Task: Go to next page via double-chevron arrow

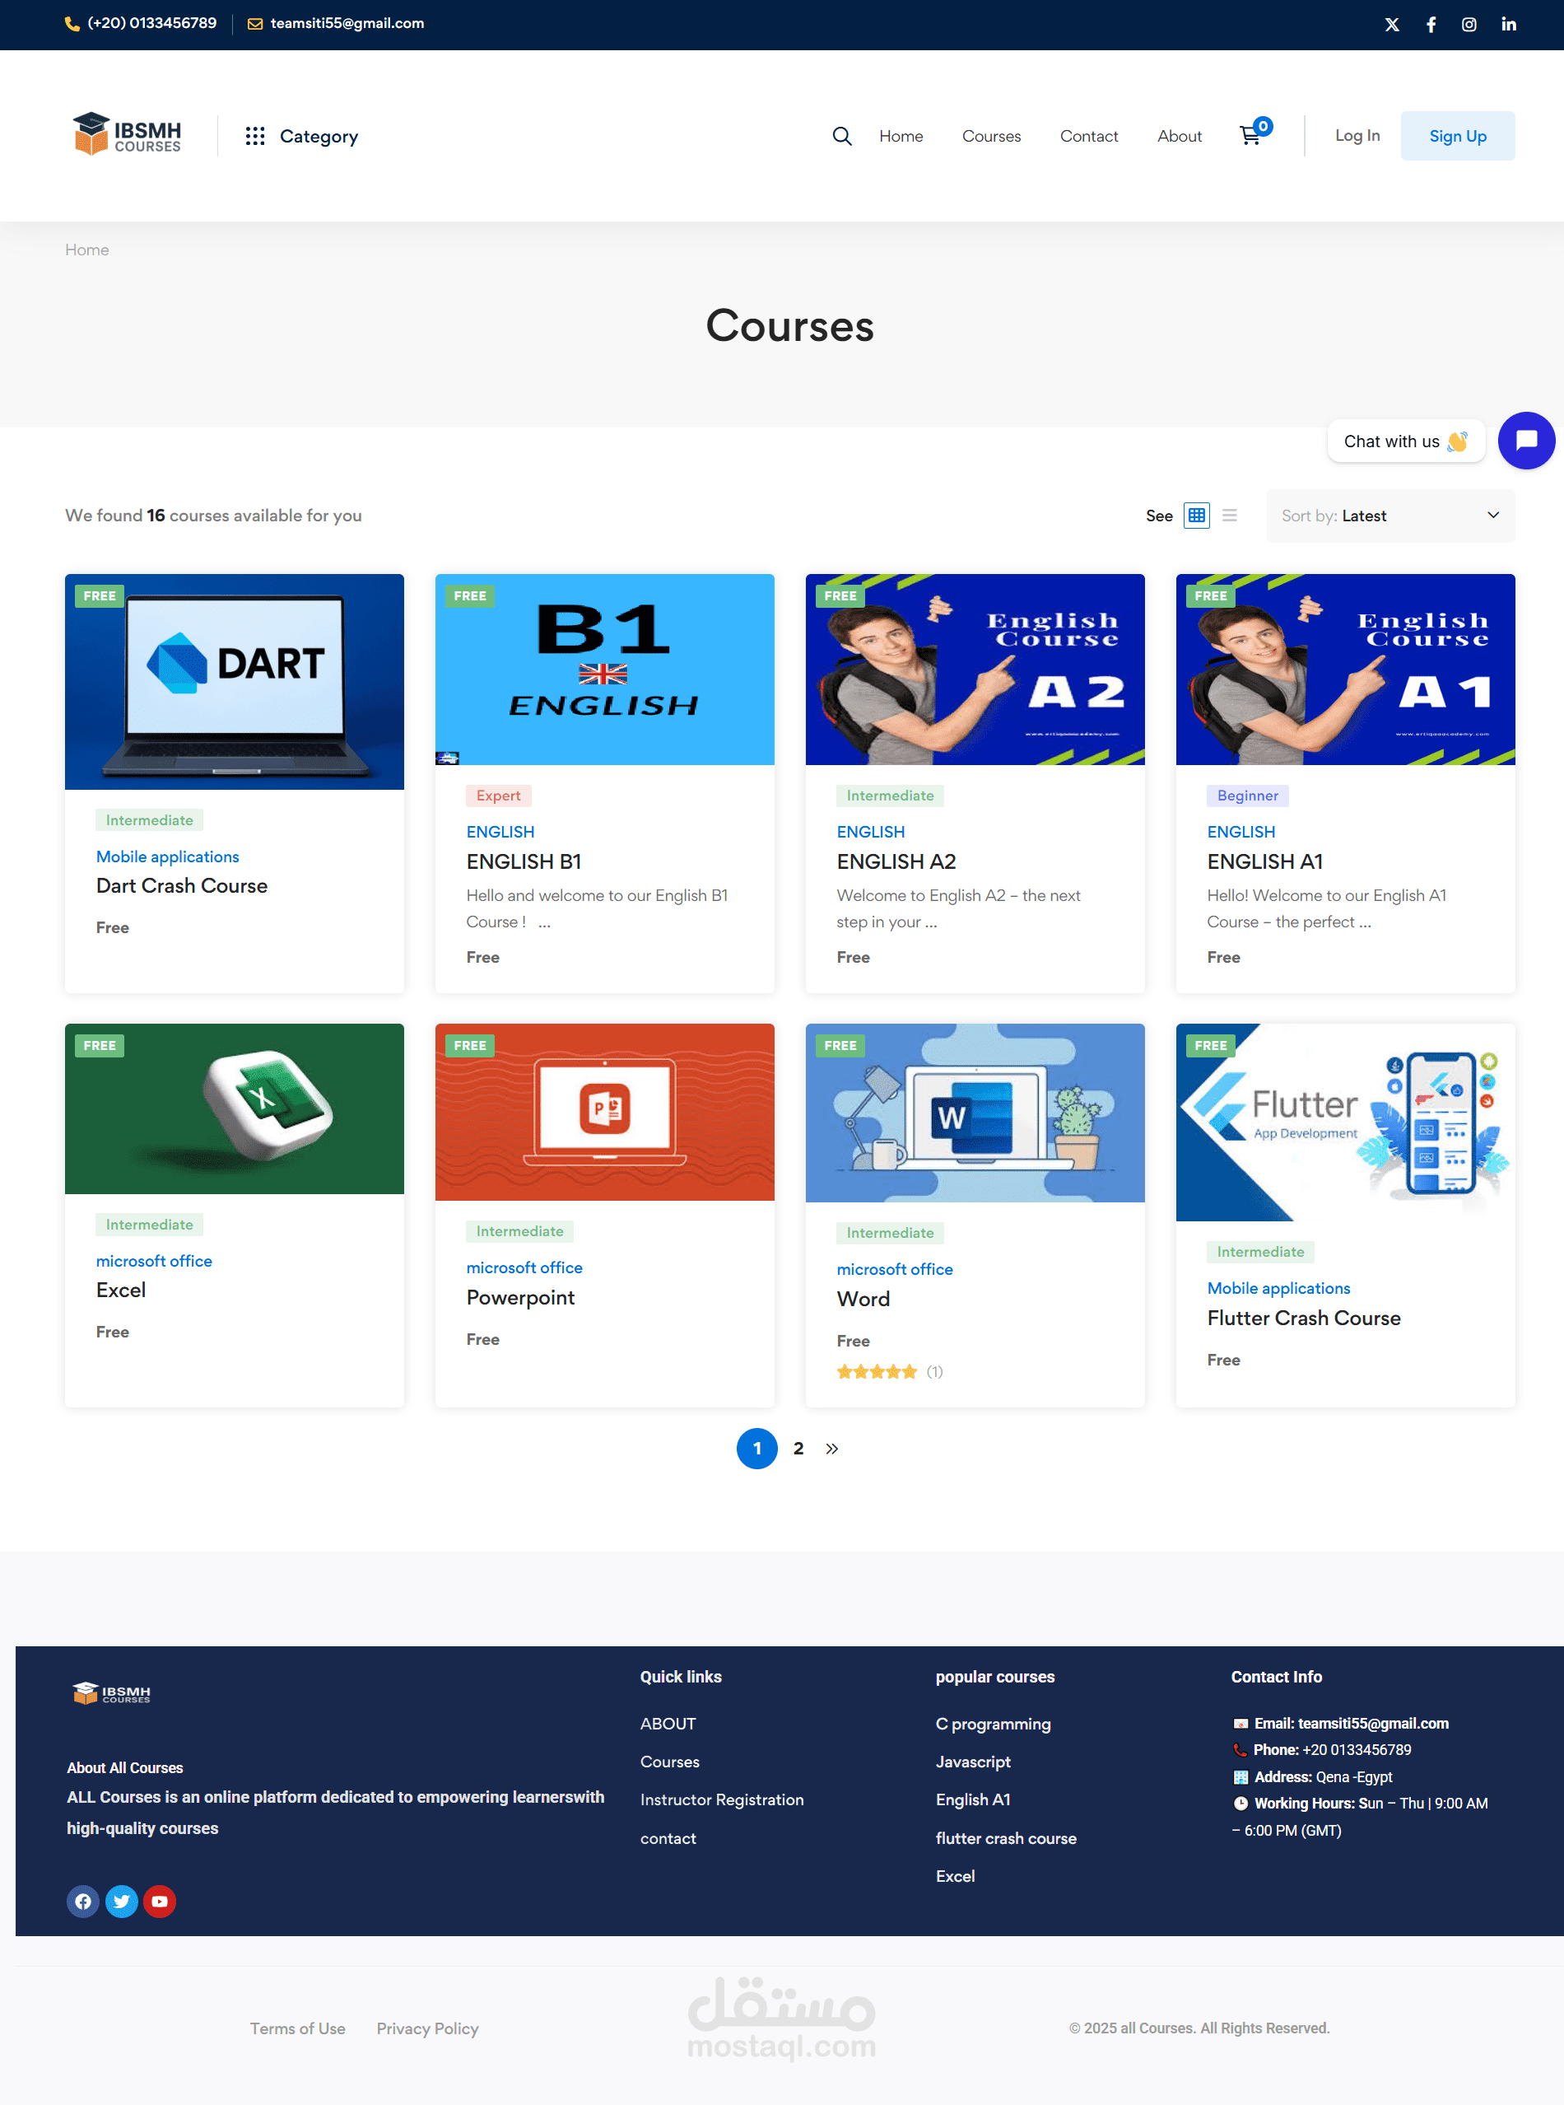Action: [x=831, y=1449]
